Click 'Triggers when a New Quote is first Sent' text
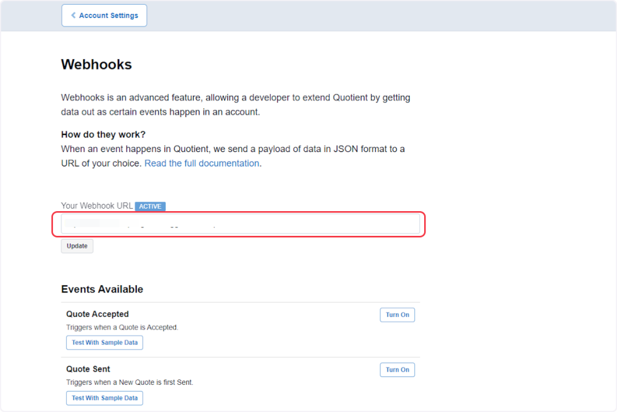Screen dimensions: 617x412 pyautogui.click(x=130, y=382)
